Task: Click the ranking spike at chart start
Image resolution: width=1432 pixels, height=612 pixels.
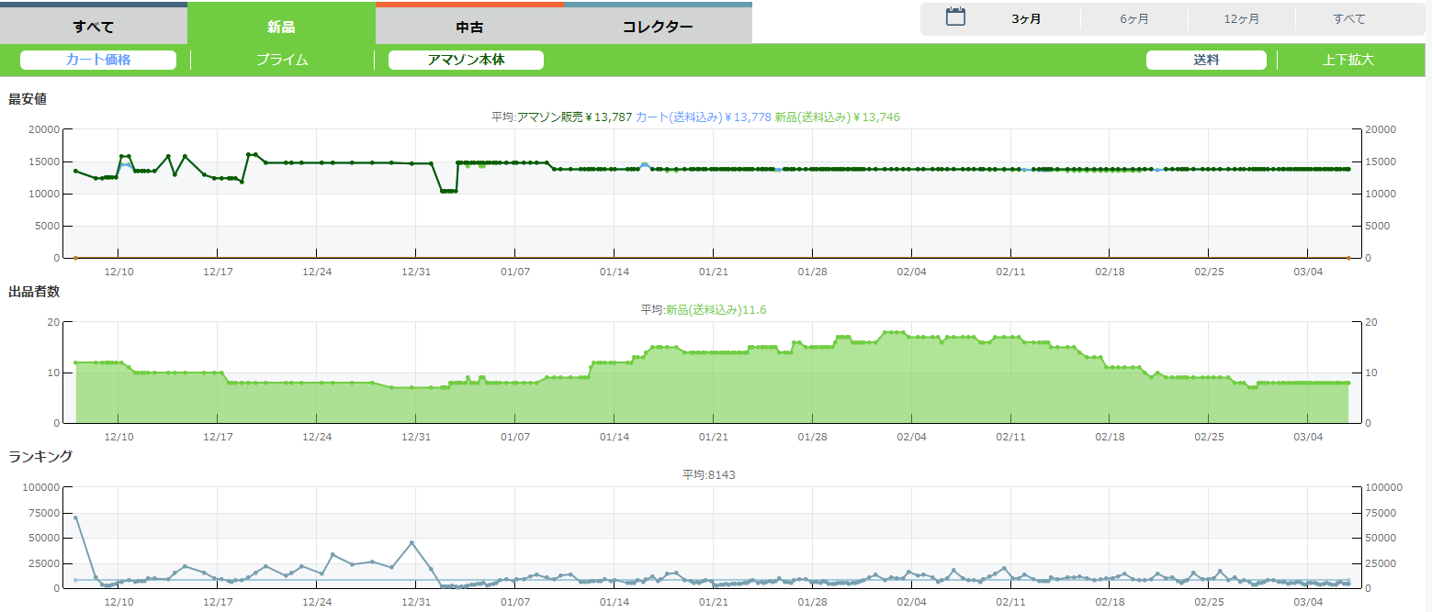Action: pos(75,517)
